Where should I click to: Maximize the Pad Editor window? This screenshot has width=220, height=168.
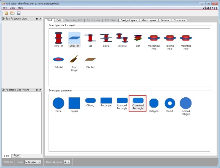tap(208, 4)
